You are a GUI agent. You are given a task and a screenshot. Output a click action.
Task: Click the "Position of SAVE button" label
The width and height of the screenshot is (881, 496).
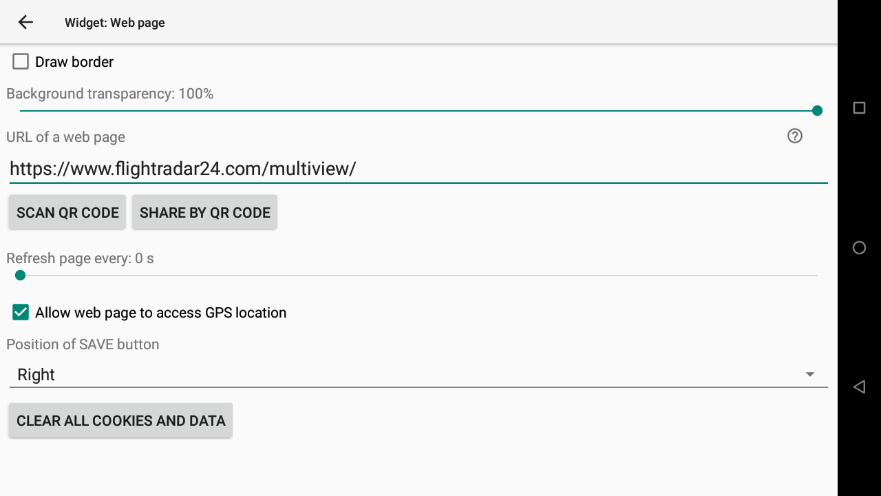click(x=83, y=344)
